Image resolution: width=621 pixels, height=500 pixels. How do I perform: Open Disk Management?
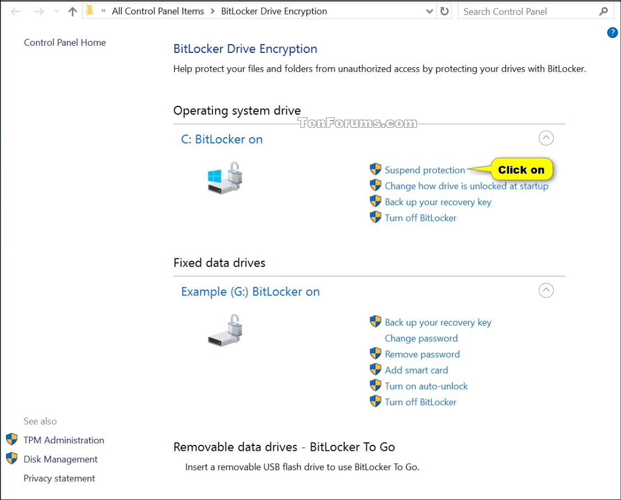point(61,459)
